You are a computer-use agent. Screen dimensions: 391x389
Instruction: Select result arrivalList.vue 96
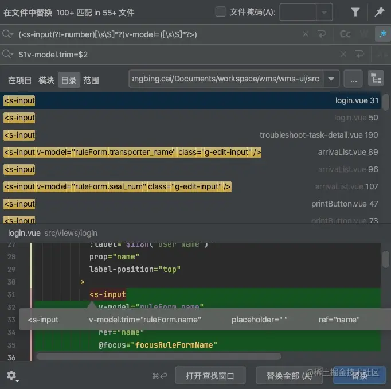190,169
